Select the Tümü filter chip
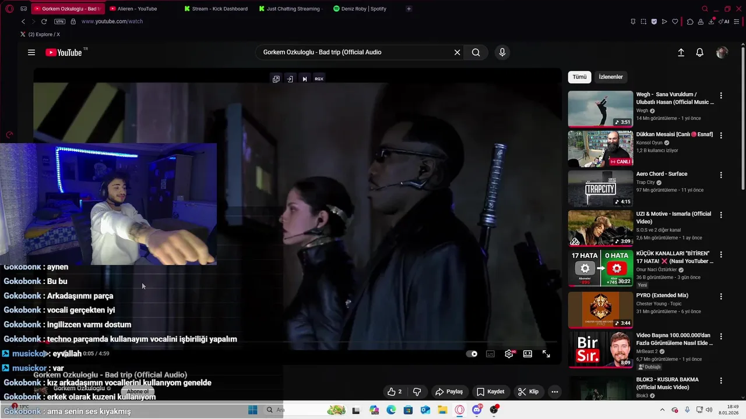This screenshot has width=746, height=419. 579,77
